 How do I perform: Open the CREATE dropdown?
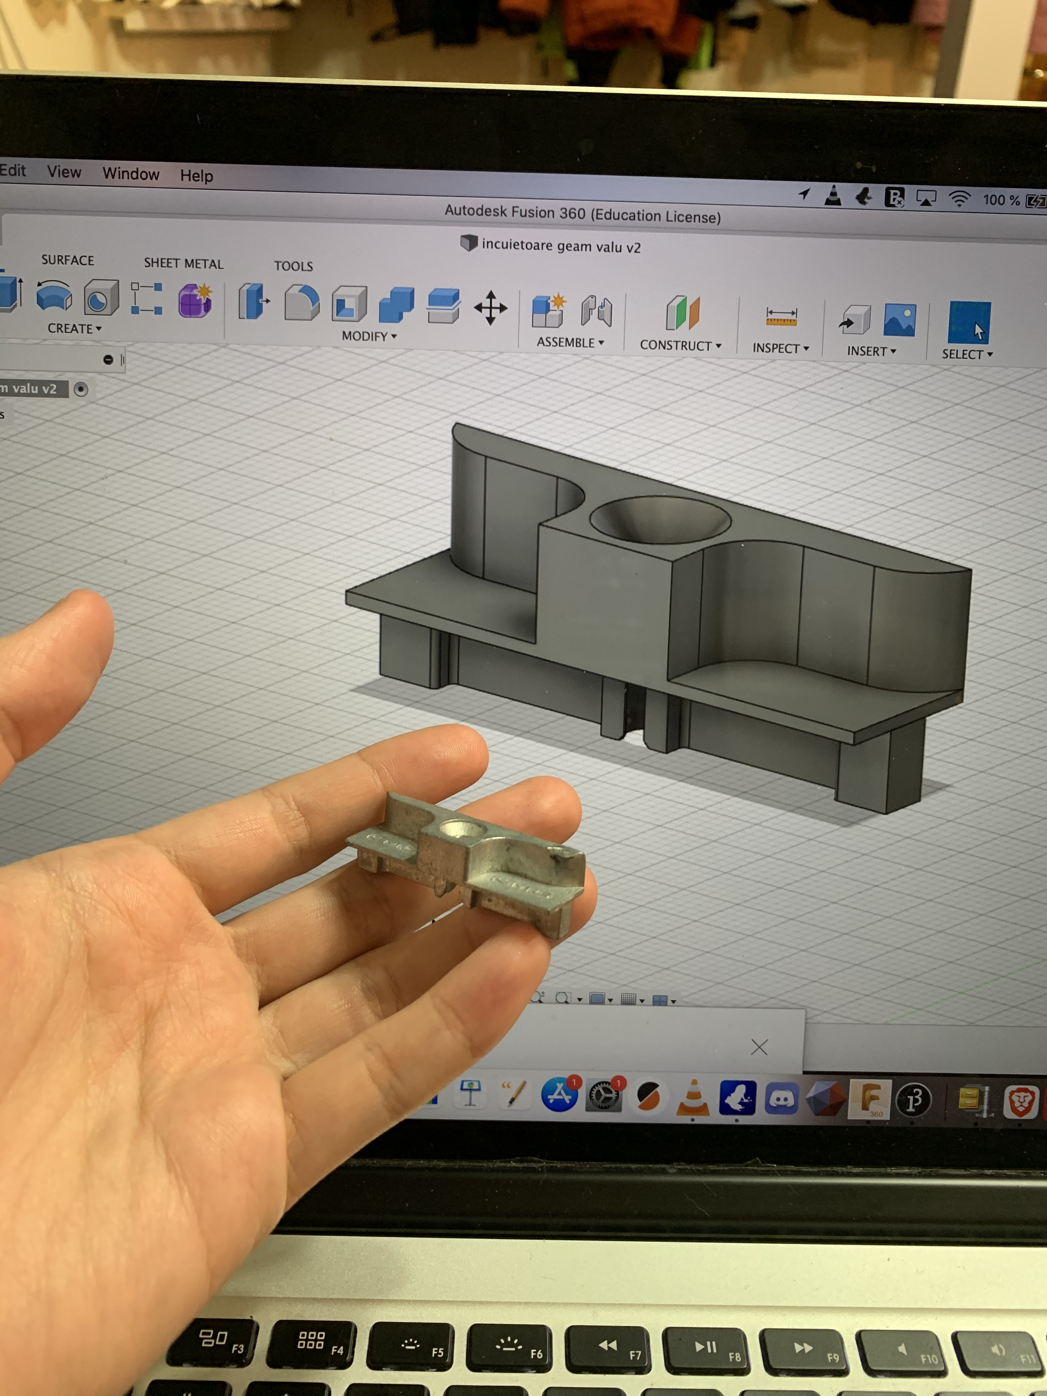[74, 329]
